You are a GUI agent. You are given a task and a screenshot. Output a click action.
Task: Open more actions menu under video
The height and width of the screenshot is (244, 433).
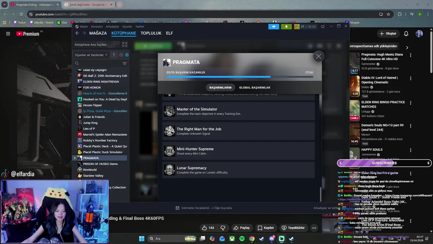314,228
